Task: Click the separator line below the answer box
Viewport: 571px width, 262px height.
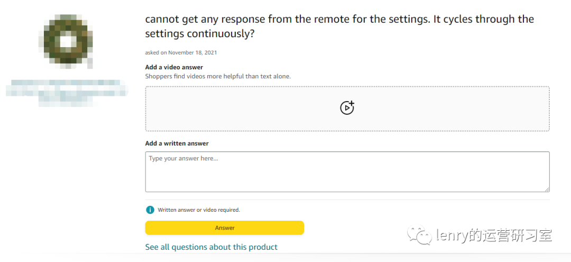Action: point(347,200)
